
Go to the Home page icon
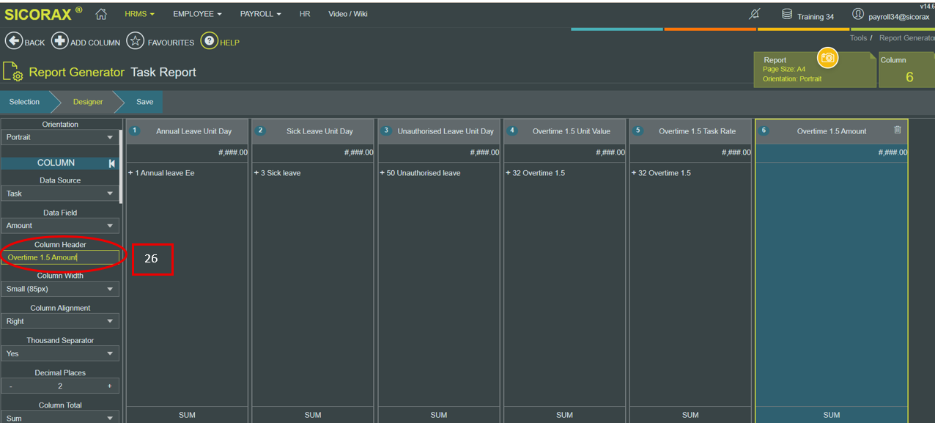click(x=101, y=14)
